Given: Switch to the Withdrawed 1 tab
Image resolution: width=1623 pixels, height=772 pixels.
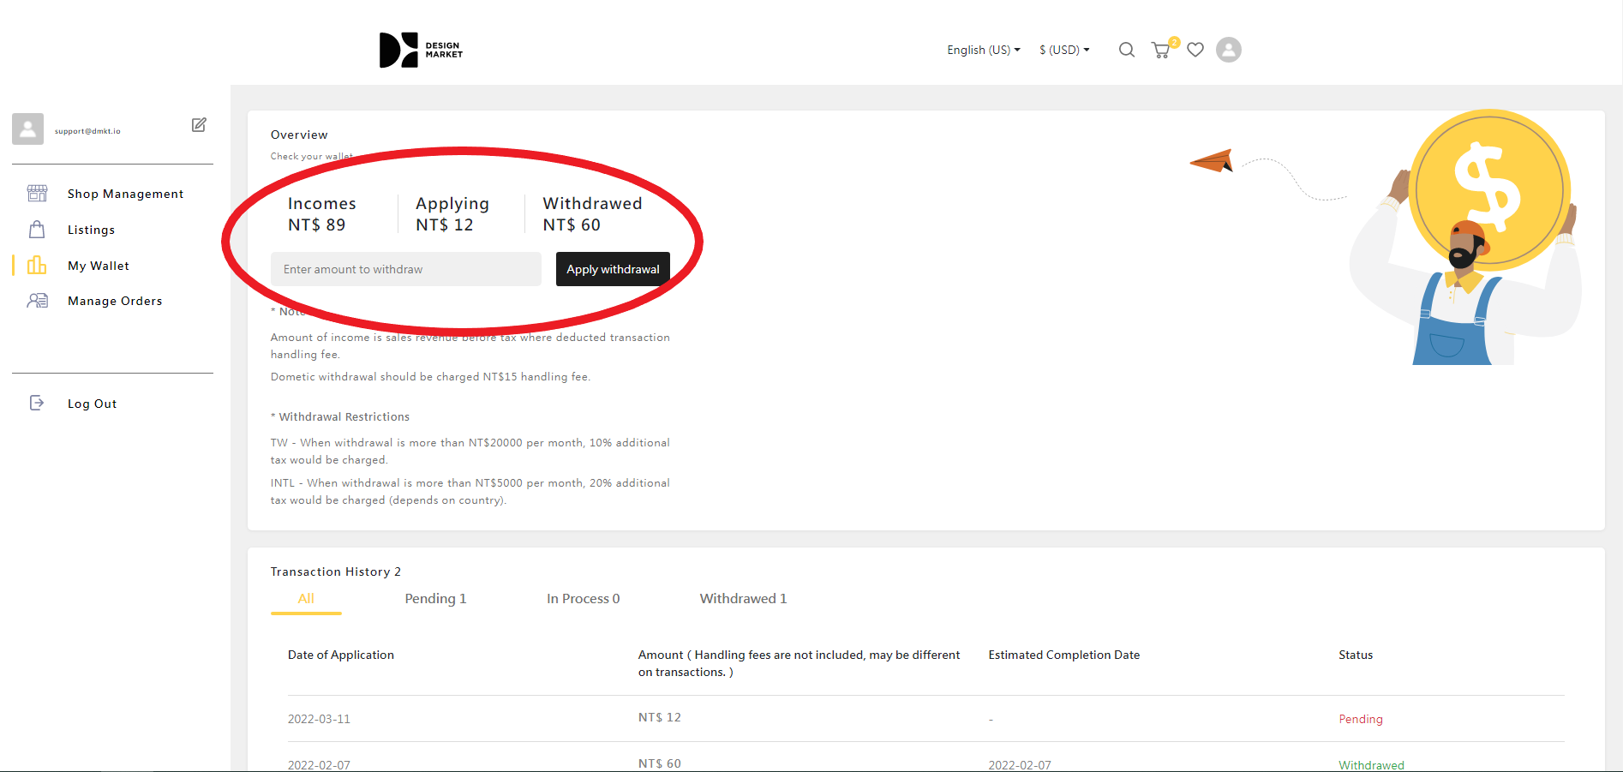Looking at the screenshot, I should 743,599.
